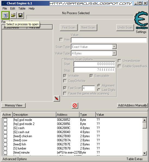Click address 00627B78 cell

(x=64, y=148)
